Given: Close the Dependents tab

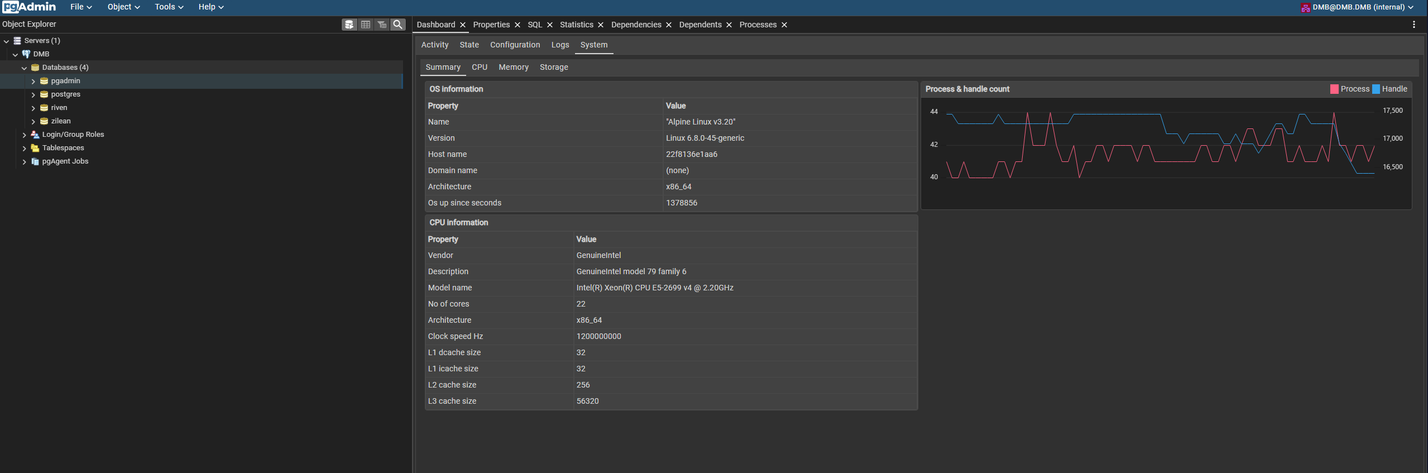Looking at the screenshot, I should coord(729,25).
